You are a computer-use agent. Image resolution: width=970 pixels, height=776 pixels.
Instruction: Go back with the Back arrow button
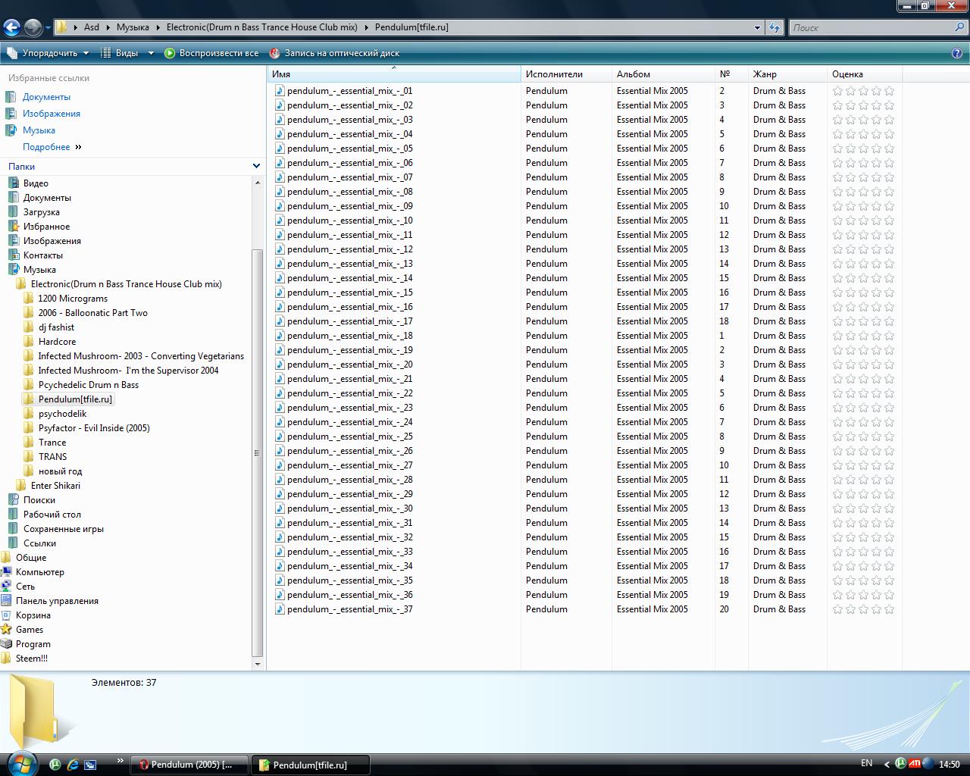point(11,27)
